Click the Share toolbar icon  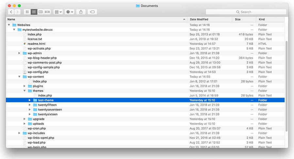(81, 12)
